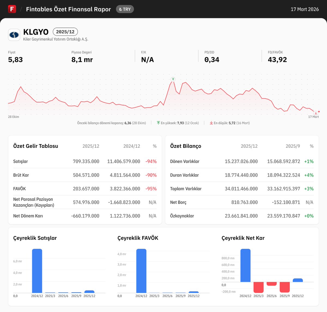Click the date 17 Mart 2026
Image resolution: width=327 pixels, height=312 pixels.
coord(305,9)
